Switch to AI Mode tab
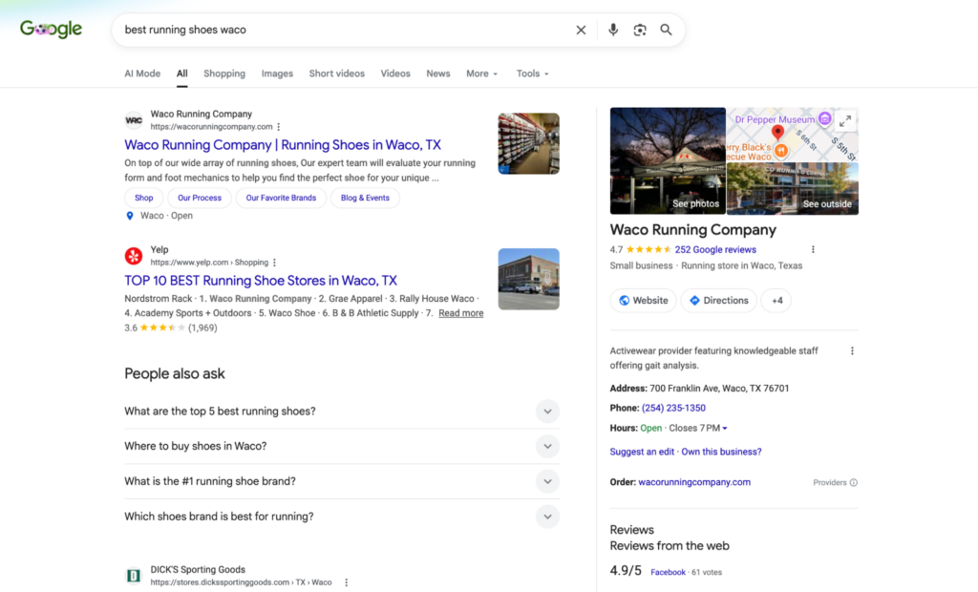 click(142, 74)
